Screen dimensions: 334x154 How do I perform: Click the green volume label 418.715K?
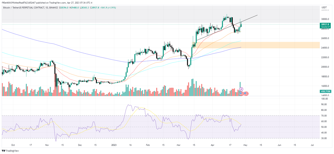click(325, 91)
